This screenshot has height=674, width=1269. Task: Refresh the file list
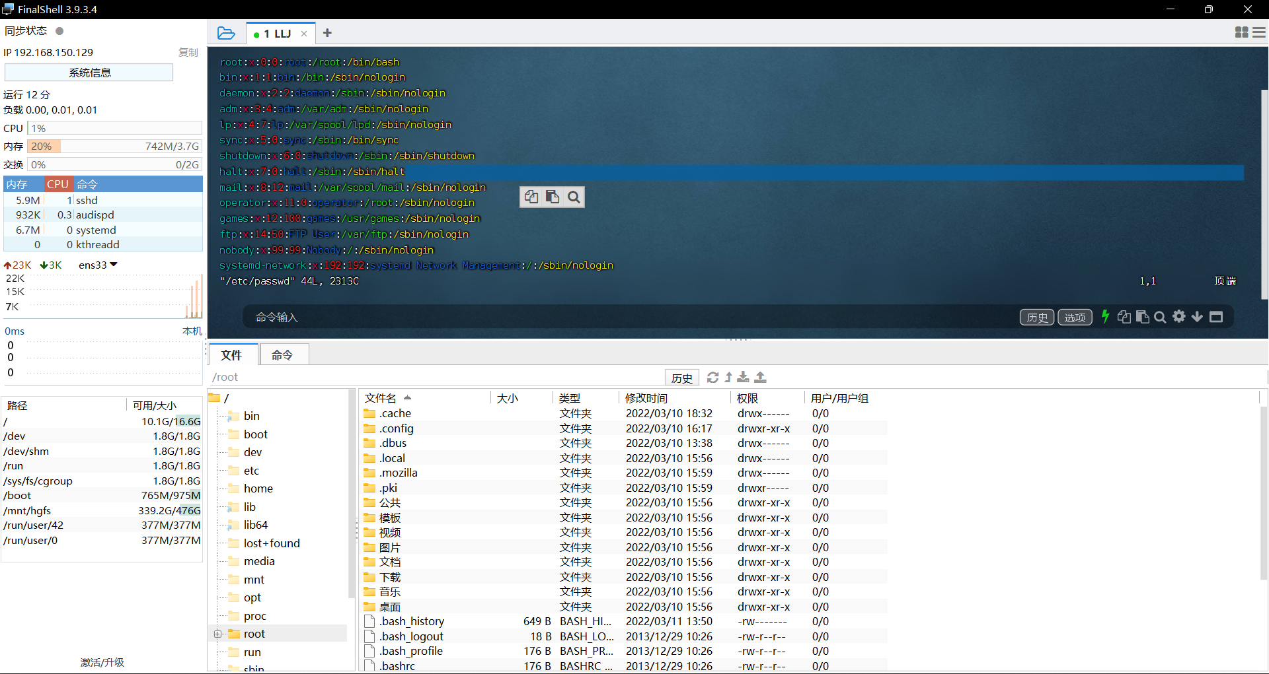tap(712, 377)
